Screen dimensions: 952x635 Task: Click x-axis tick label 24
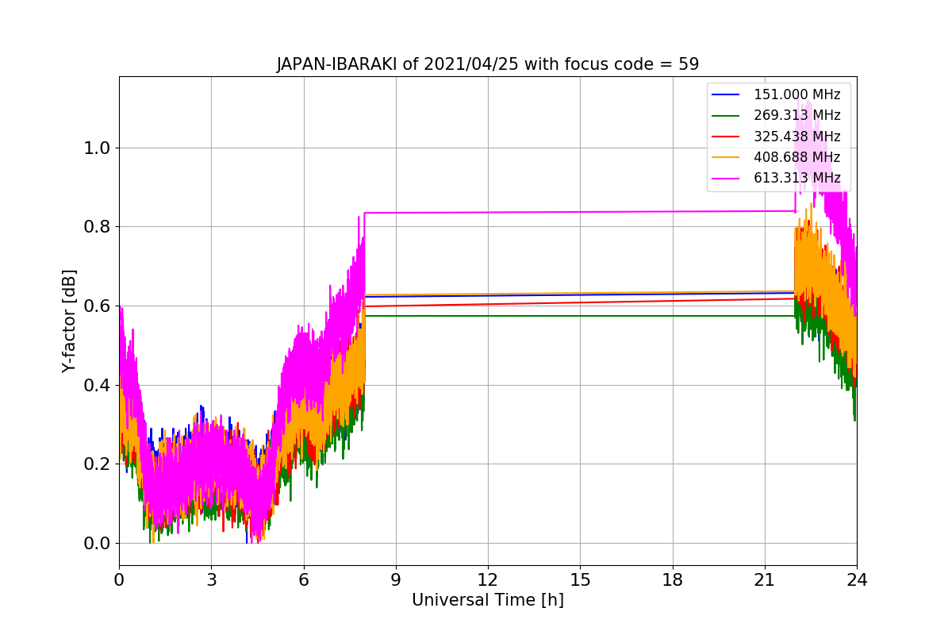(x=857, y=579)
